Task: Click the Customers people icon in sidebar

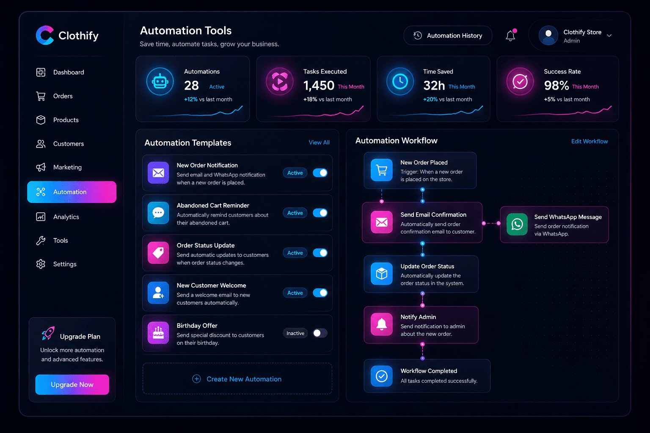Action: (x=41, y=144)
